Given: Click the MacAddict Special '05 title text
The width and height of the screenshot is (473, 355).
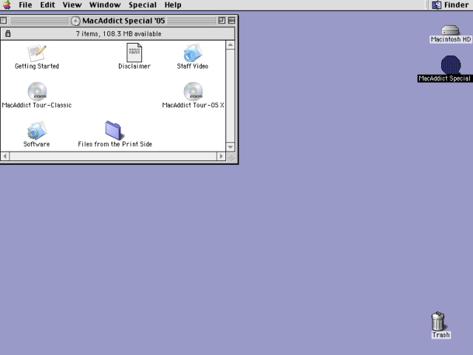Looking at the screenshot, I should [x=123, y=21].
